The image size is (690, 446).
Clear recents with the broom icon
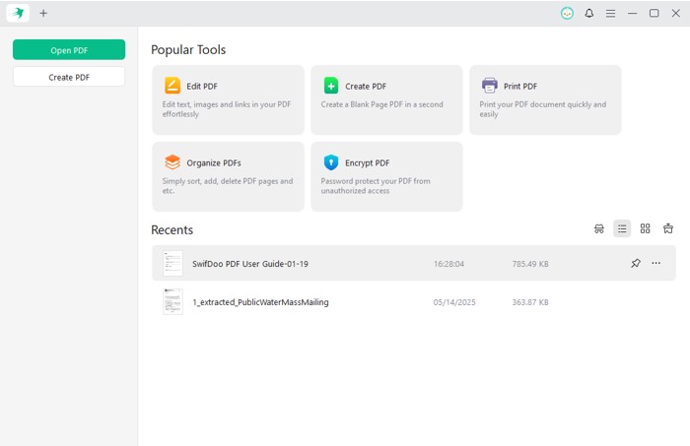668,228
